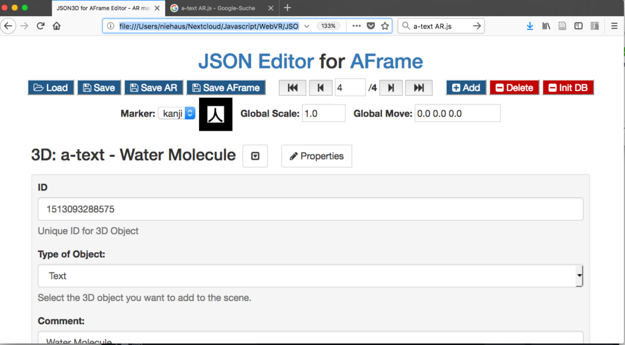
Task: Open the Properties edit button
Action: (x=317, y=156)
